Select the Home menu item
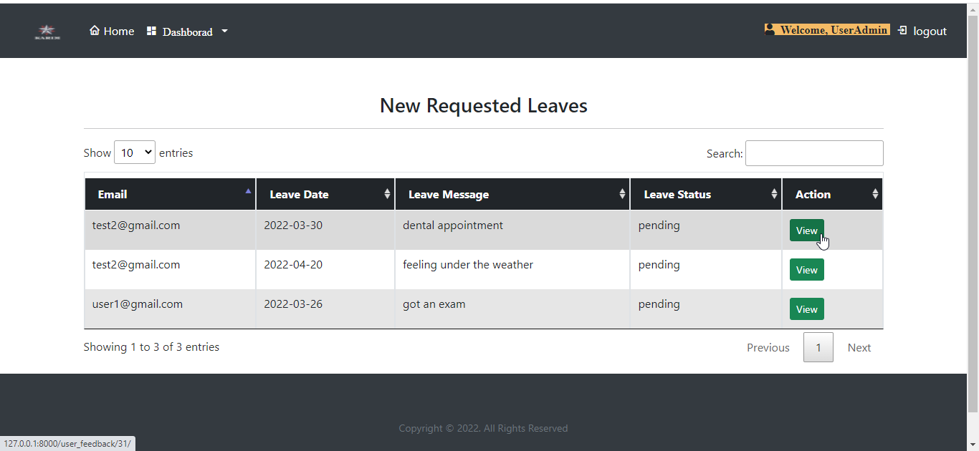Screen dimensions: 979x451 tap(112, 31)
